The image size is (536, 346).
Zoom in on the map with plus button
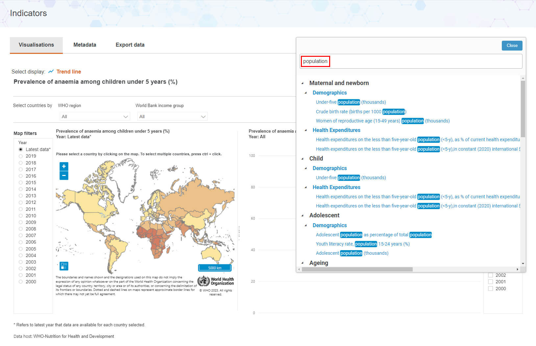click(64, 166)
